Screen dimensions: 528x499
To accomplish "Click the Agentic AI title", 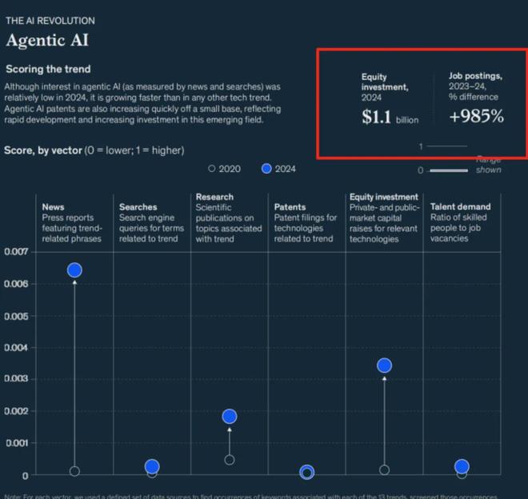I will point(47,41).
